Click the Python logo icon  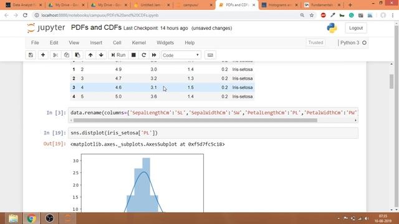[332, 28]
